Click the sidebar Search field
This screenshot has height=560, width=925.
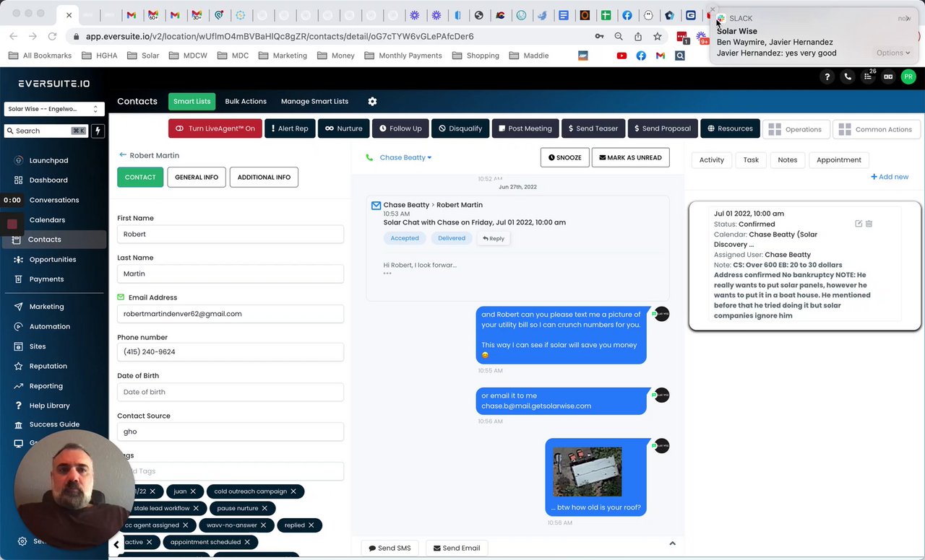pyautogui.click(x=46, y=131)
